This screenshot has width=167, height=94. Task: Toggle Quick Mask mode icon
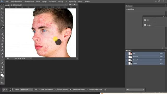point(2,79)
